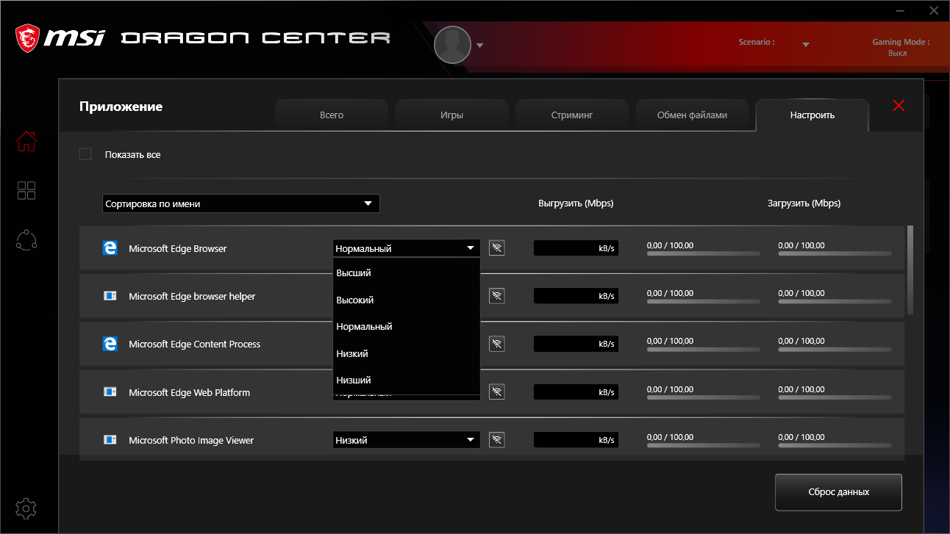Click the download slider for Edge browser helper
Screen dimensions: 950x534
[835, 301]
